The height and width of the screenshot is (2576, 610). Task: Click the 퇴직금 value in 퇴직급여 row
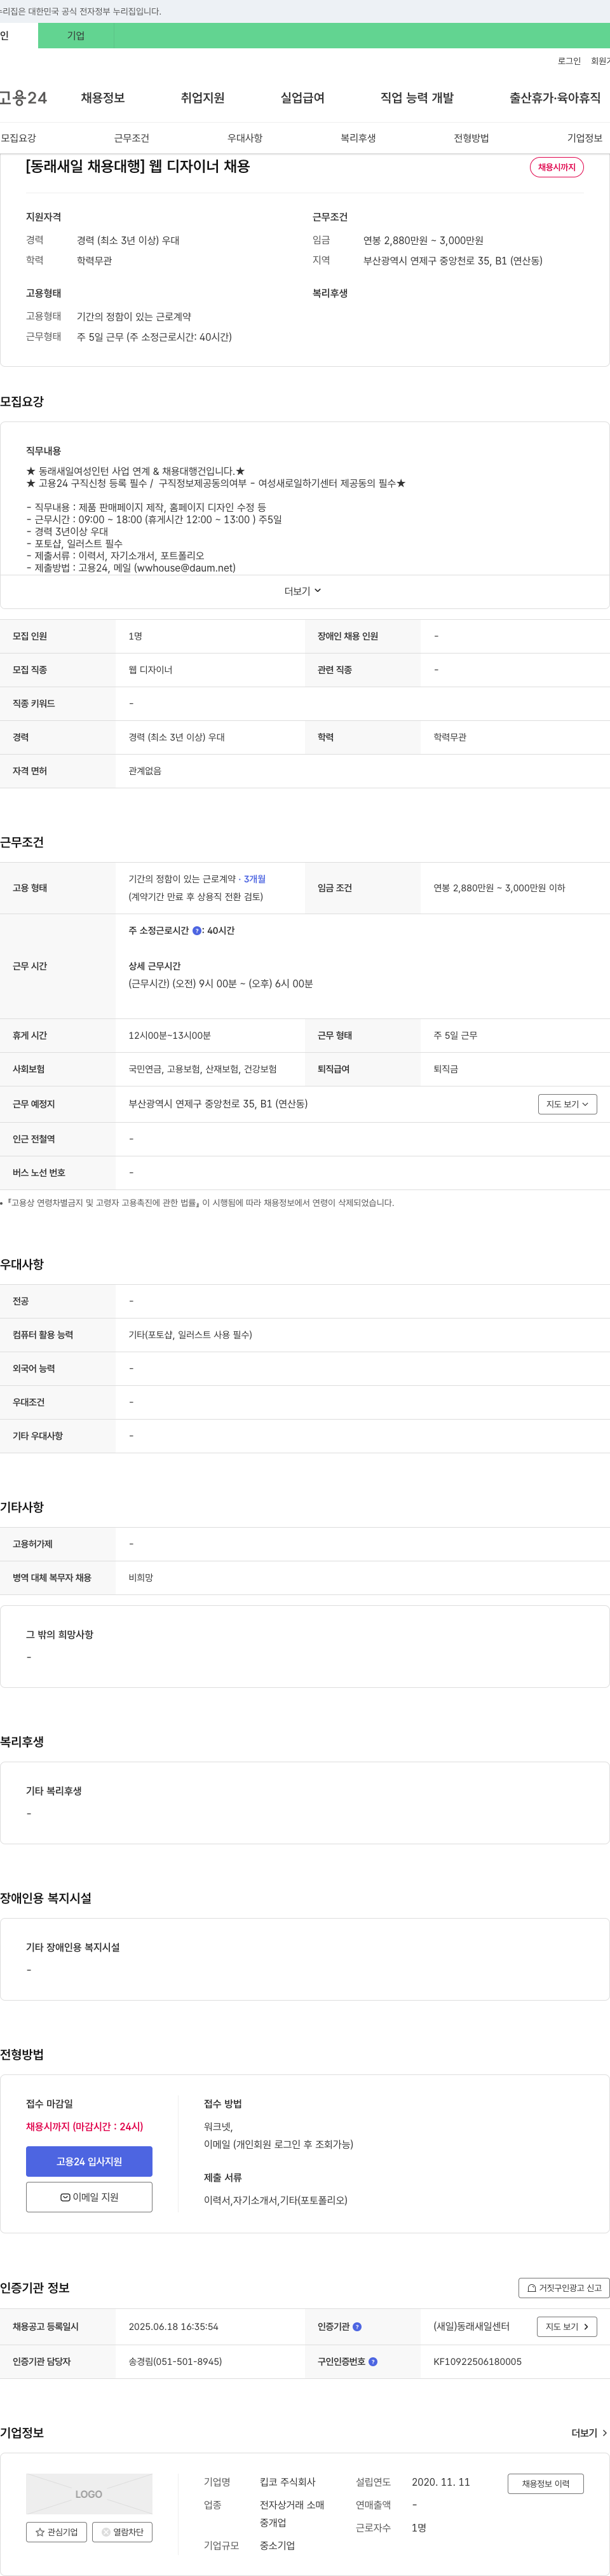tap(446, 1070)
